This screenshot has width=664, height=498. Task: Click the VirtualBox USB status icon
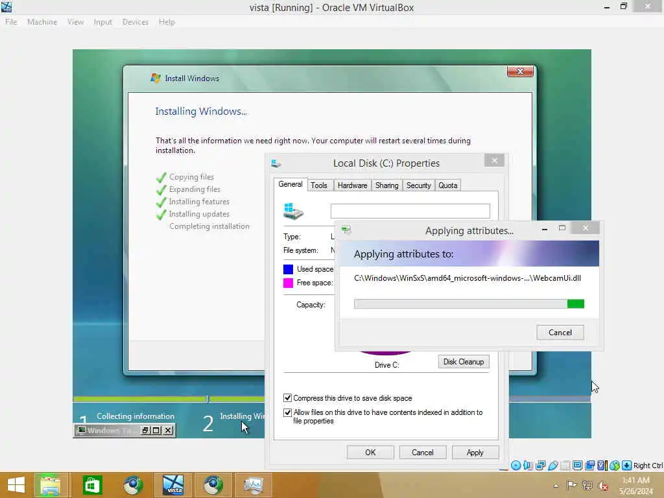pyautogui.click(x=552, y=466)
